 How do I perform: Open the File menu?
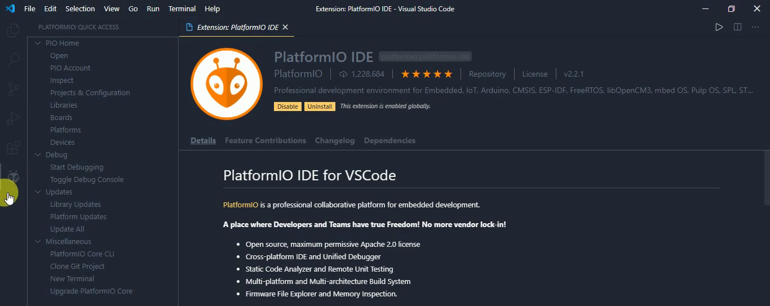coord(30,8)
